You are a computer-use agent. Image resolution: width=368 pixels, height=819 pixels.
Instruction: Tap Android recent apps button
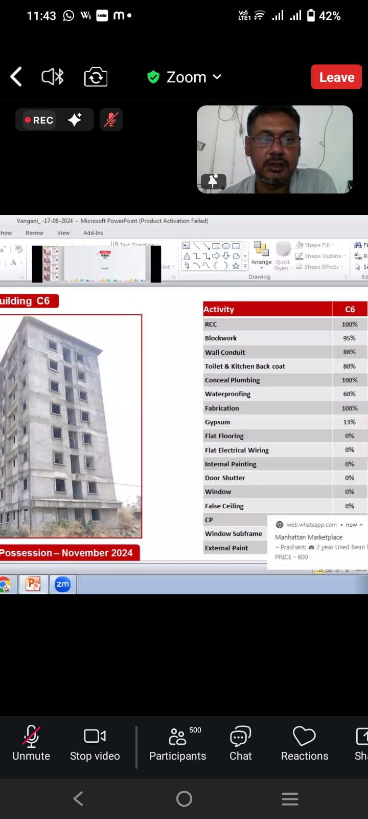coord(290,799)
